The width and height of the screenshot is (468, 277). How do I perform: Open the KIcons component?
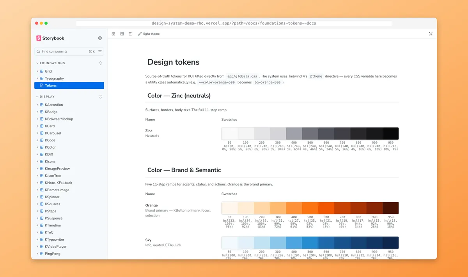click(x=50, y=161)
